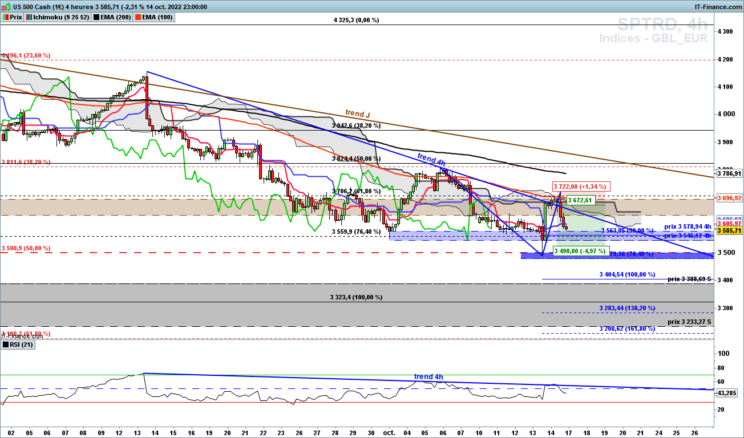Click the RSI value tag '43,285'
The width and height of the screenshot is (744, 438).
727,393
